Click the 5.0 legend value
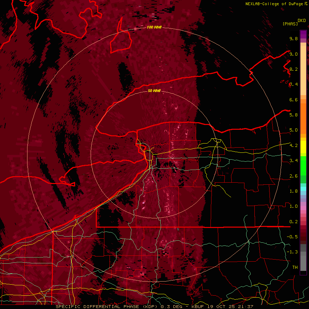Viewport: 309px width, 309px height. (x=294, y=130)
